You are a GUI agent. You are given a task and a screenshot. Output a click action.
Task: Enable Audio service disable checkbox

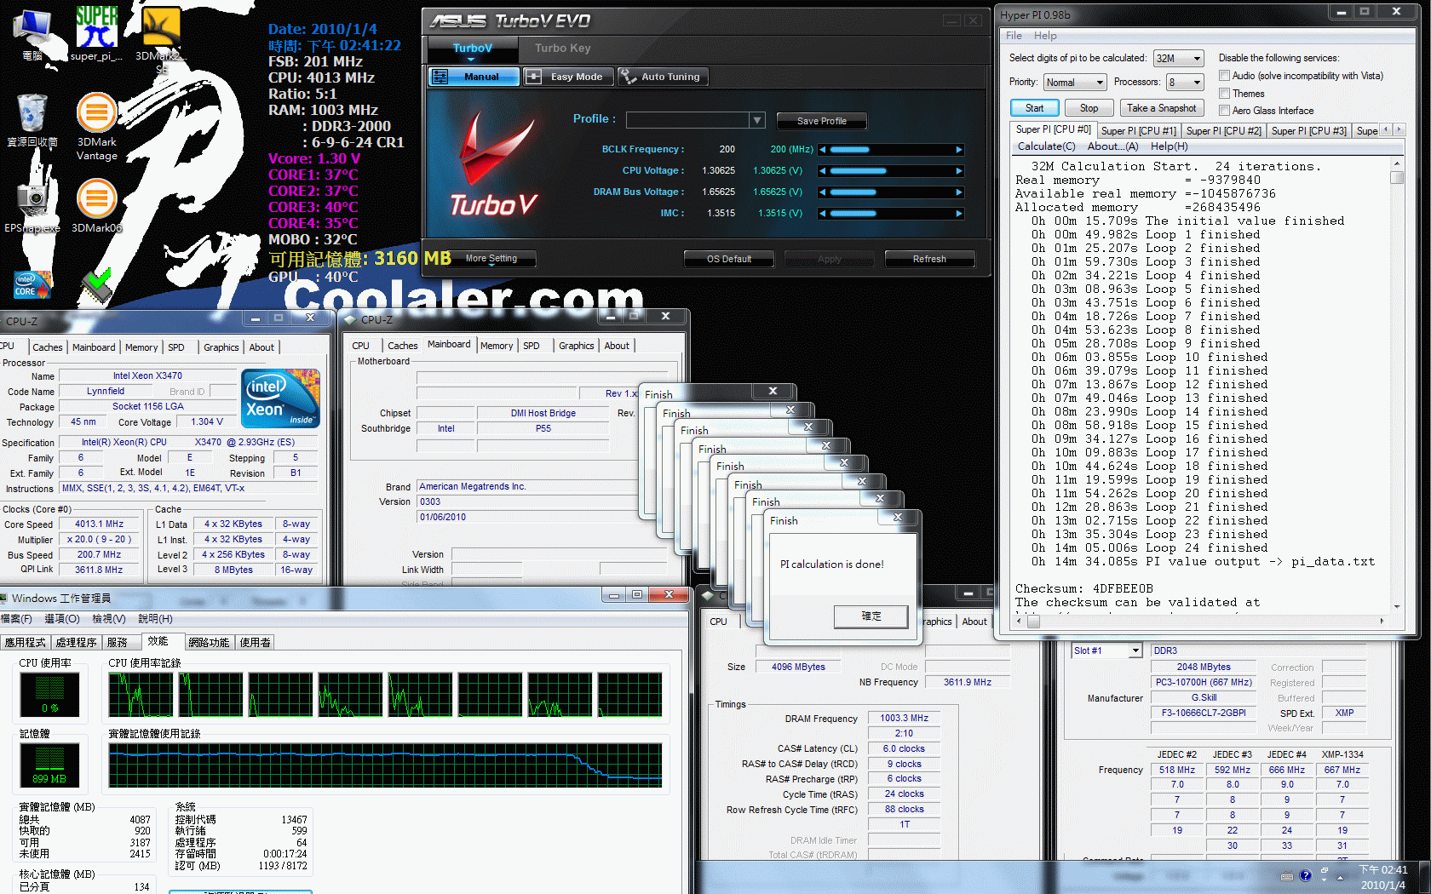pyautogui.click(x=1224, y=76)
